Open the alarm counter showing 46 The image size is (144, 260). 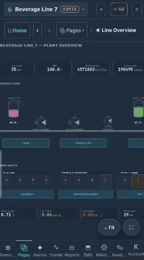tap(119, 9)
